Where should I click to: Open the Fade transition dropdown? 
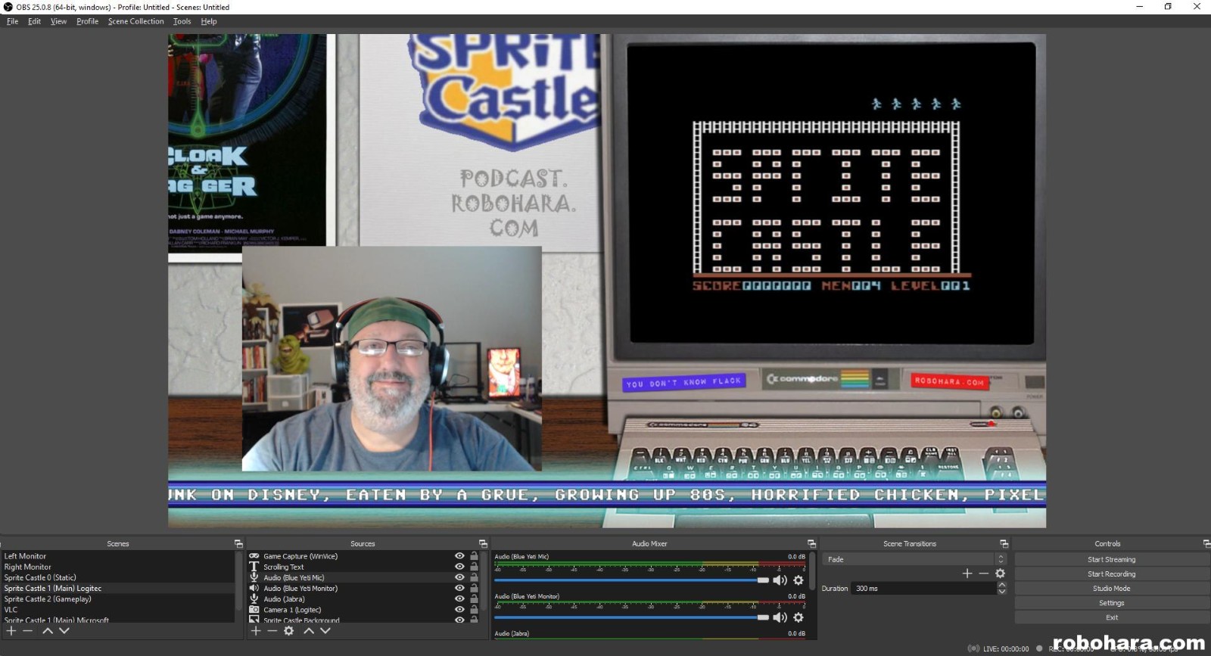(x=914, y=559)
